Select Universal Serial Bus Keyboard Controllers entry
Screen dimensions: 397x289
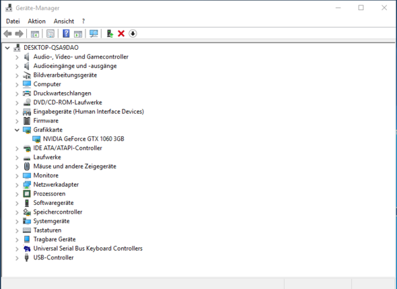(x=88, y=248)
